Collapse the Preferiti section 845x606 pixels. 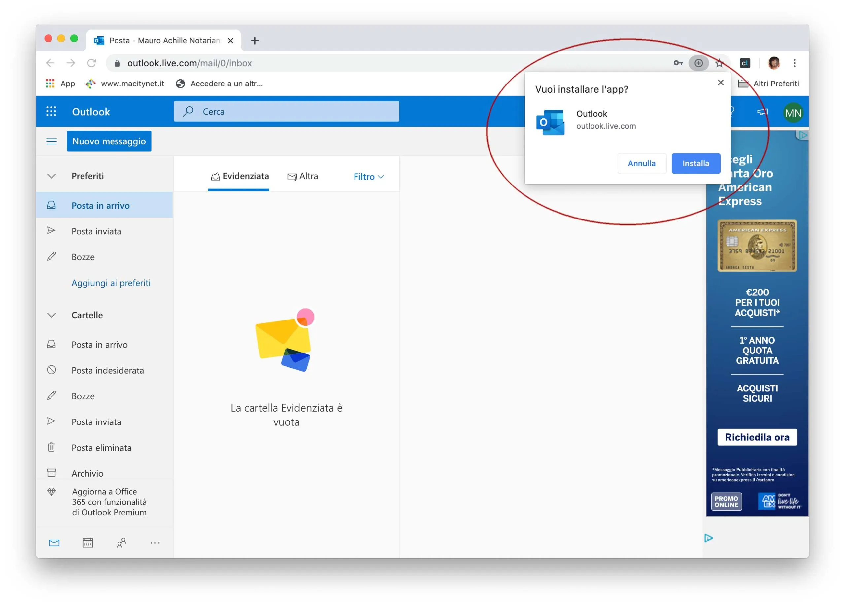pyautogui.click(x=51, y=176)
